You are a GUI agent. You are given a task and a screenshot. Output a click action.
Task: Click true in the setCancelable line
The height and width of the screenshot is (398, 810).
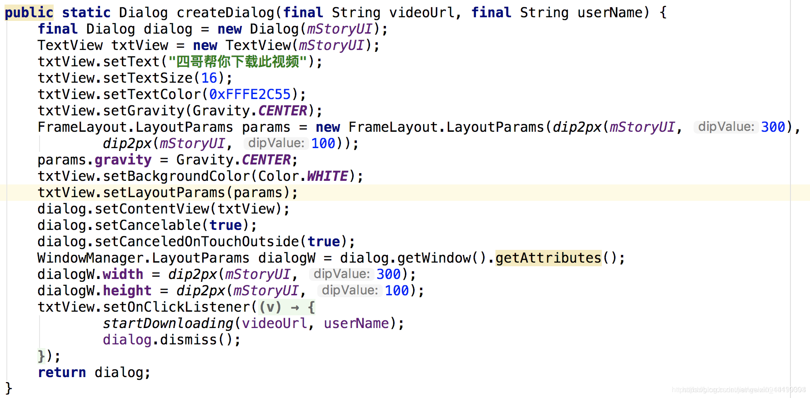[x=225, y=225]
